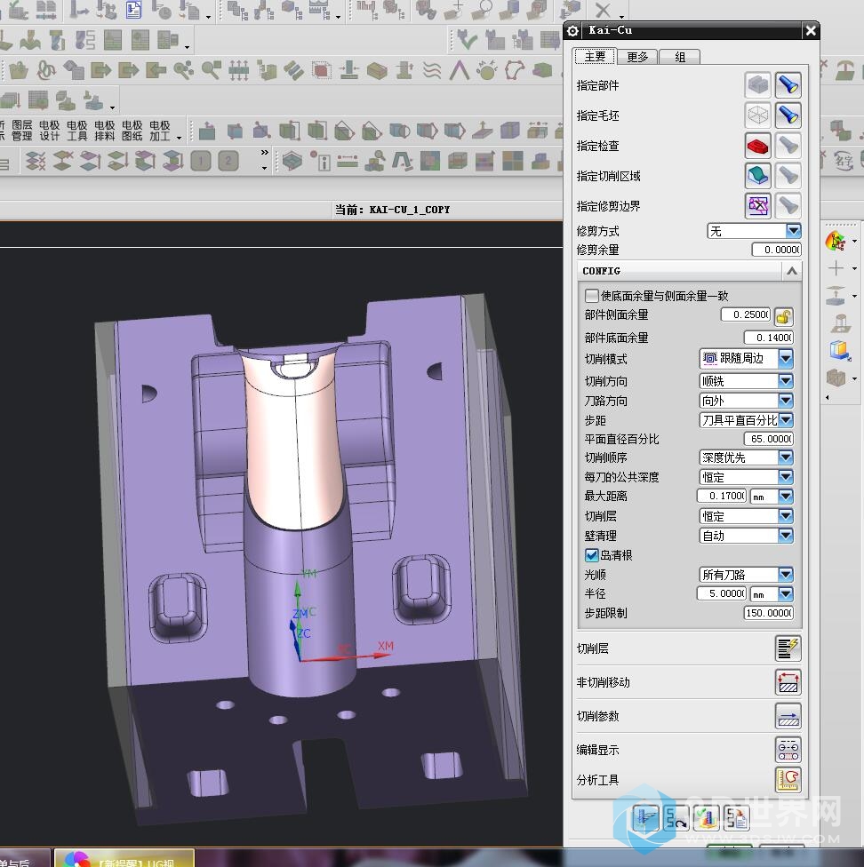Open the 电极设计 toolbar menu
Viewport: 864px width, 867px height.
pyautogui.click(x=49, y=131)
